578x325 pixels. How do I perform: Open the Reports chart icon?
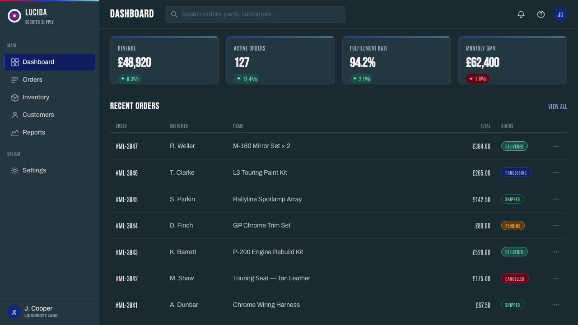(x=15, y=133)
